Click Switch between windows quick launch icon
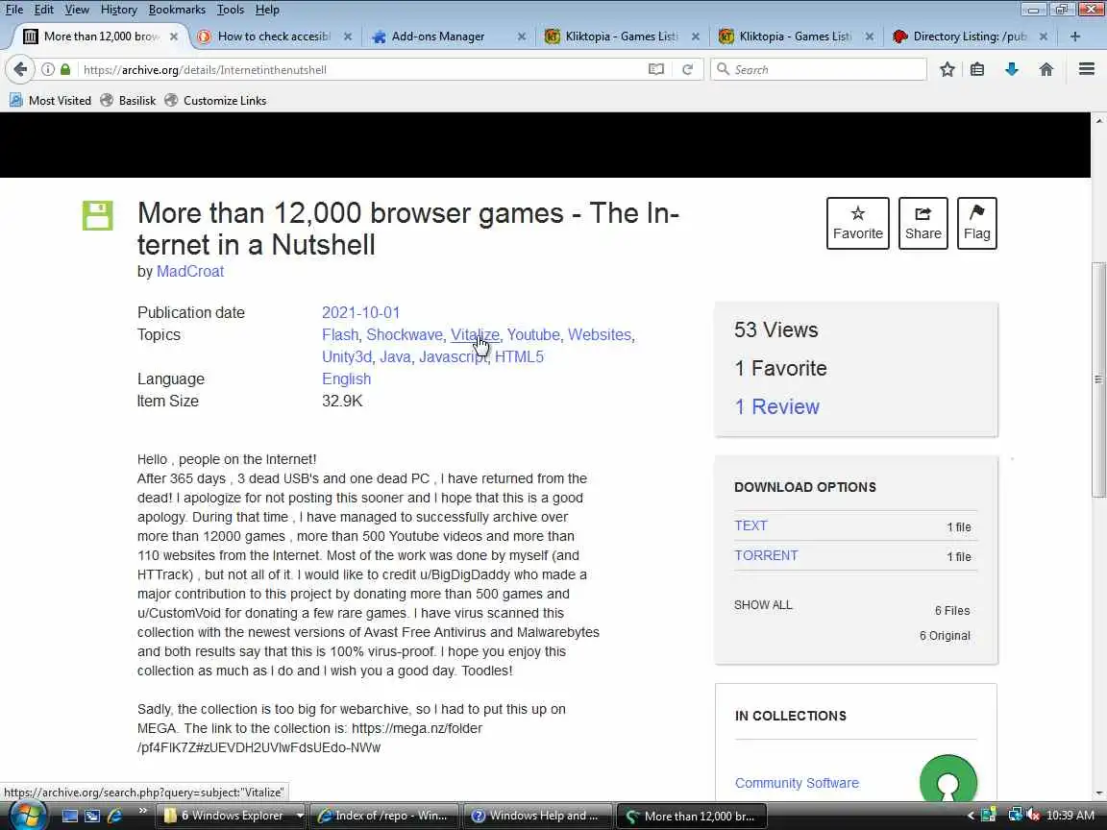This screenshot has width=1107, height=830. pos(92,816)
